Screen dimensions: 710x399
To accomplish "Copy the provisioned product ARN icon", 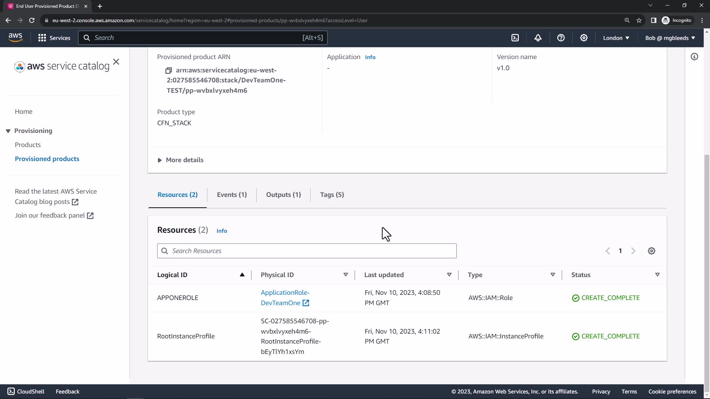I will point(169,71).
